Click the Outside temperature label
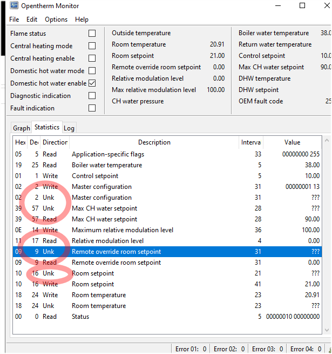The image size is (332, 354). tap(141, 33)
